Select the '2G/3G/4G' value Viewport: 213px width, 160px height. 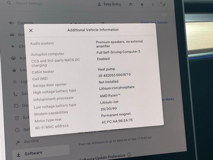pyautogui.click(x=109, y=109)
